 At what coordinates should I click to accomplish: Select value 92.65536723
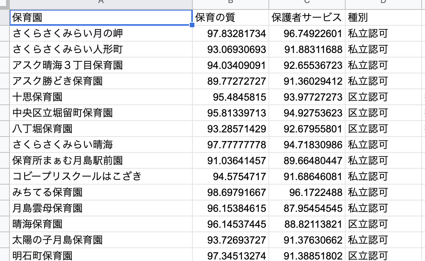(307, 65)
